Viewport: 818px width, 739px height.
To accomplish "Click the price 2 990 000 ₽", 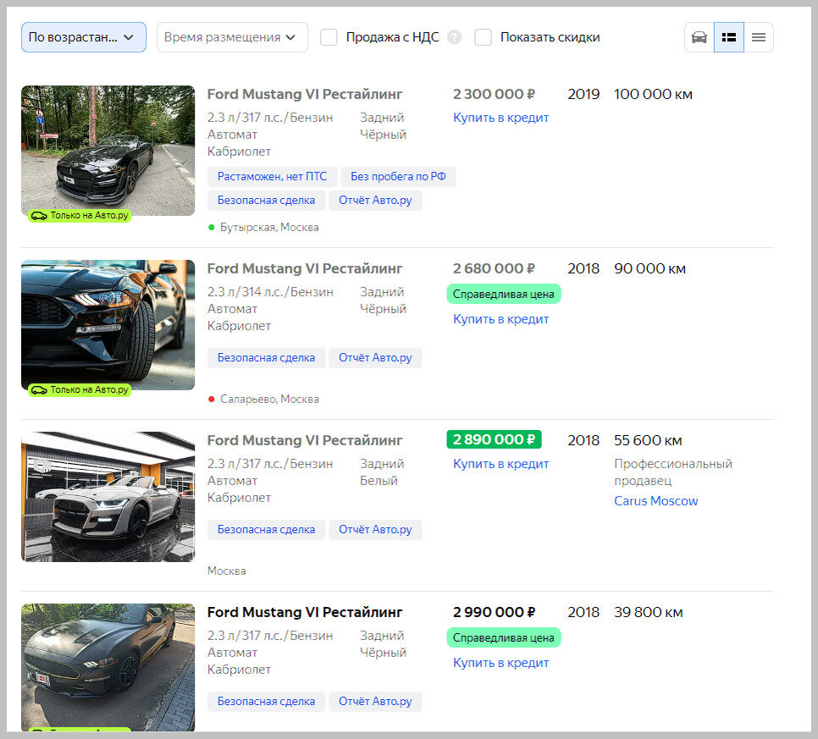I will pyautogui.click(x=494, y=612).
